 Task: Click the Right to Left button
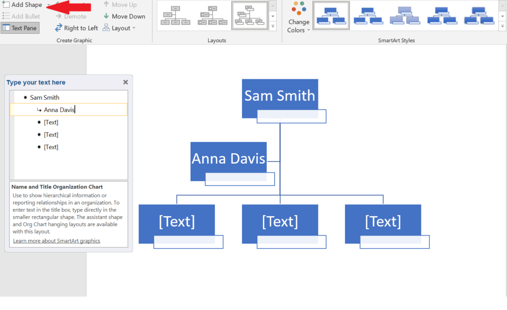click(x=76, y=28)
